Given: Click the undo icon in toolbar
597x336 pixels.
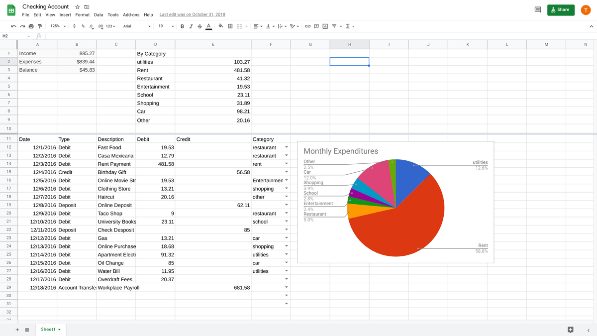Looking at the screenshot, I should coord(13,26).
